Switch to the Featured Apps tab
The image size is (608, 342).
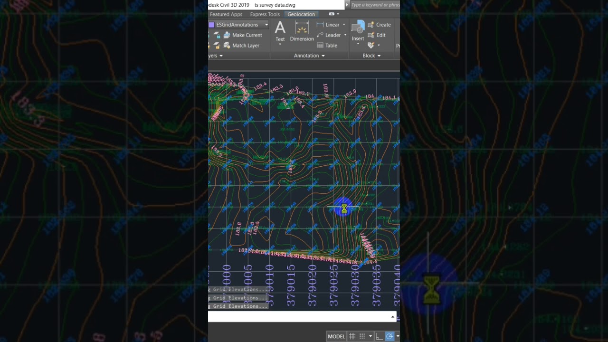pyautogui.click(x=226, y=14)
